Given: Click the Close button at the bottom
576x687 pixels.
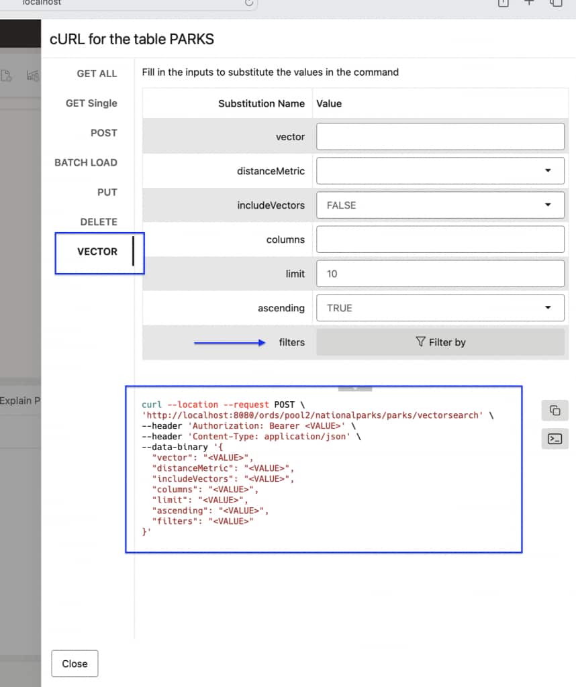Looking at the screenshot, I should tap(74, 664).
